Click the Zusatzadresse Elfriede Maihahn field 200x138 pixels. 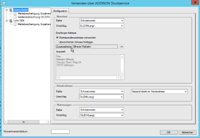(87, 47)
